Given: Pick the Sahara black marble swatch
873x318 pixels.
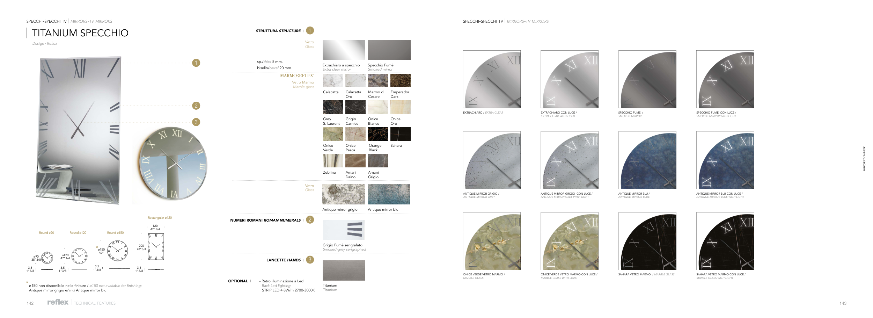Looking at the screenshot, I should coord(400,134).
